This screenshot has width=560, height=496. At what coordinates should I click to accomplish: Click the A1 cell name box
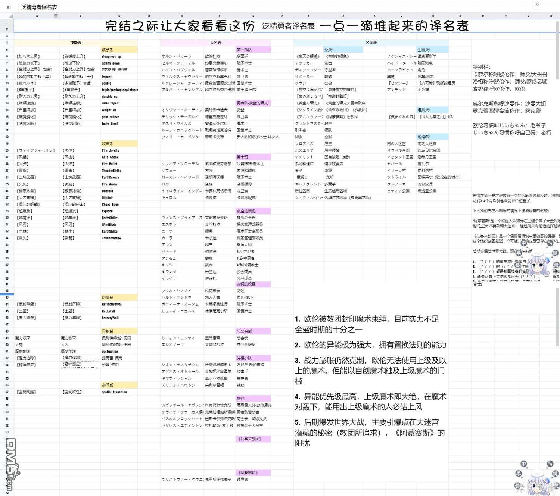tap(9, 7)
